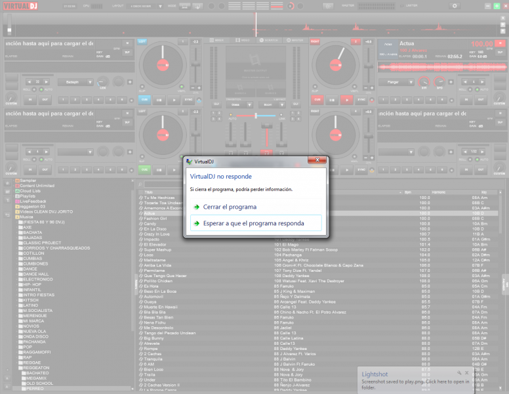The width and height of the screenshot is (509, 394).
Task: Click loop IN on deck 1
Action: click(30, 99)
